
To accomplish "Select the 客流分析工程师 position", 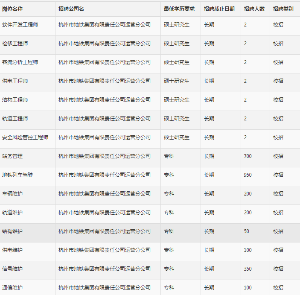I will 20,62.
